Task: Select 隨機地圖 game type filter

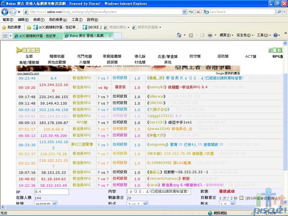Action: click(57, 56)
